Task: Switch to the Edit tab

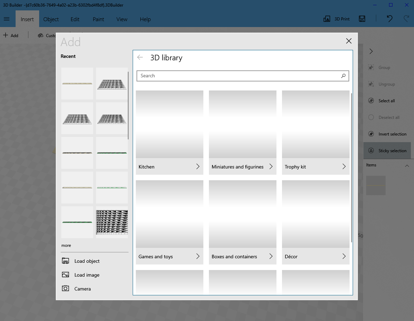Action: [x=75, y=19]
